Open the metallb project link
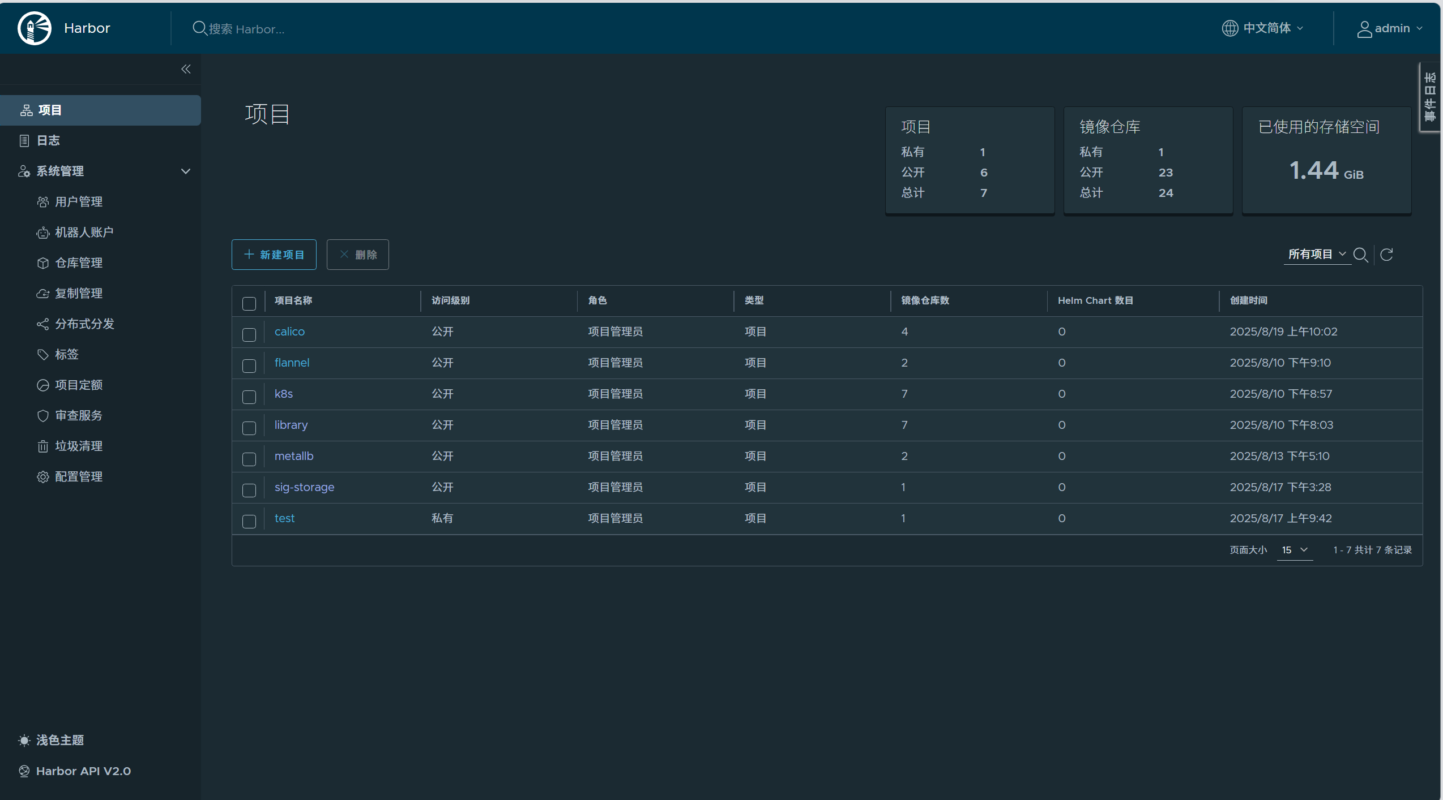This screenshot has width=1443, height=800. [294, 456]
